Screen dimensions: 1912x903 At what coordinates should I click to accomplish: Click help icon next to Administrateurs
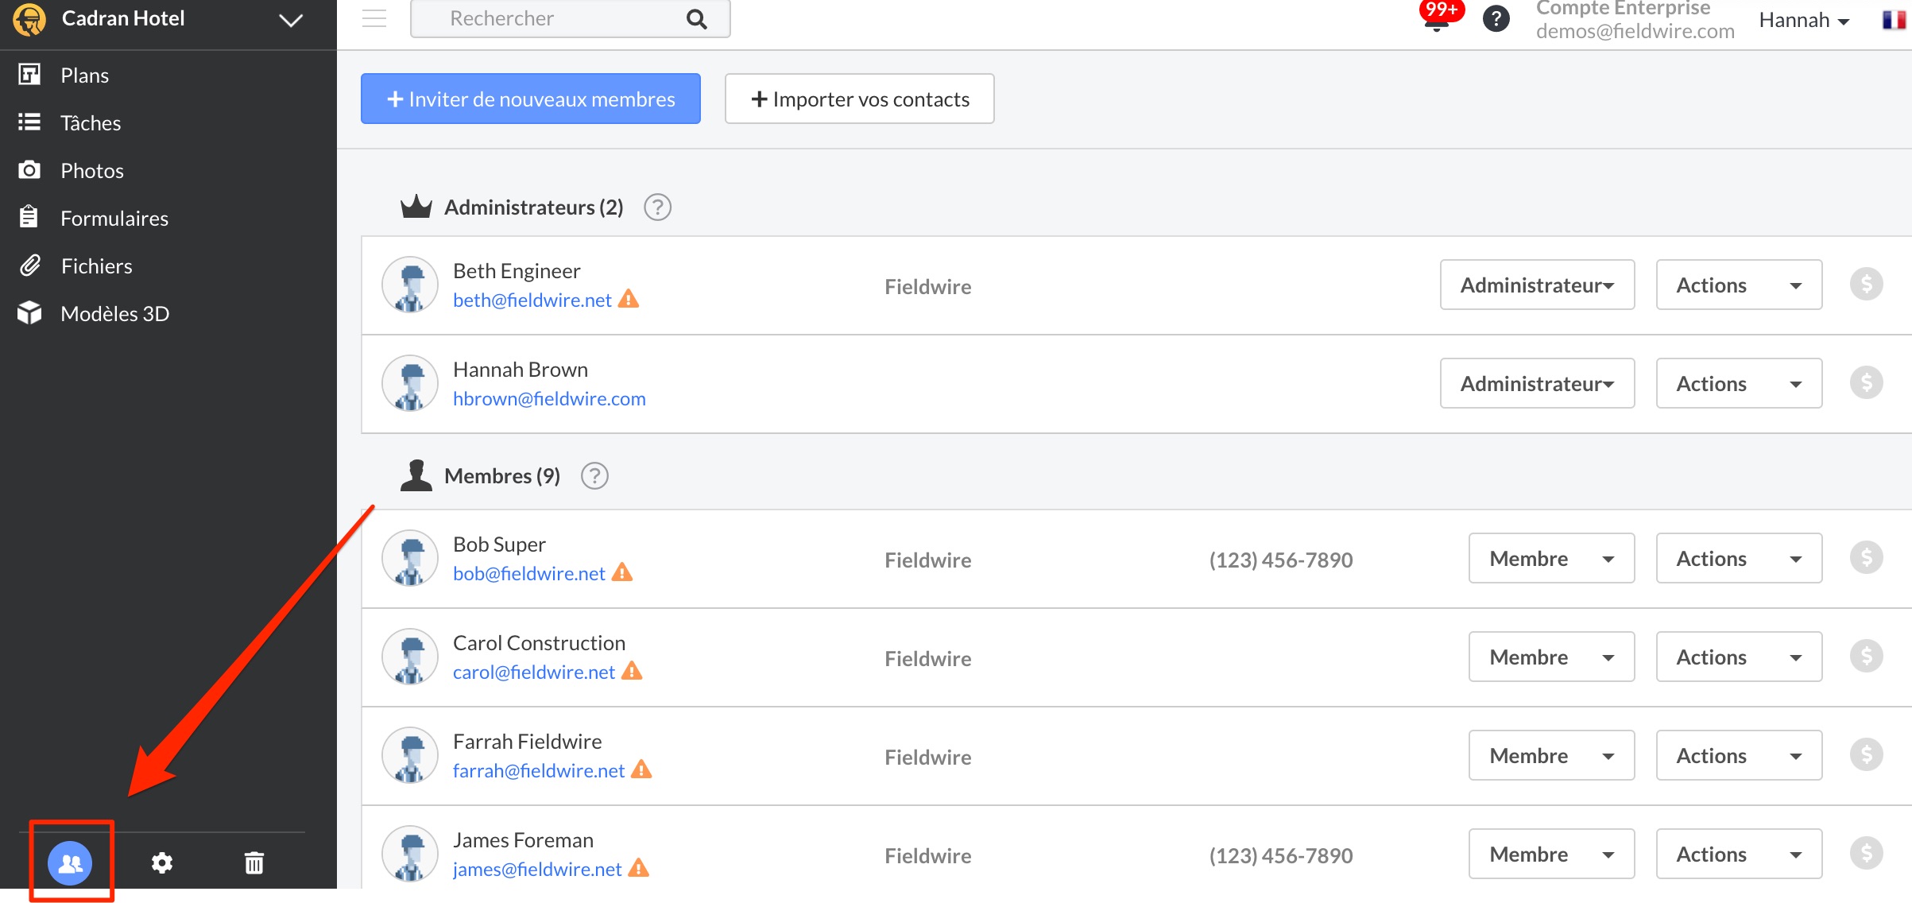(x=657, y=207)
